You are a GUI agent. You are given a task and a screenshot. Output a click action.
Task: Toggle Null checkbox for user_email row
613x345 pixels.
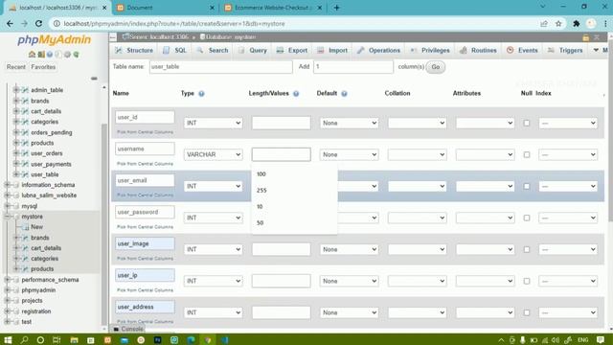527,186
